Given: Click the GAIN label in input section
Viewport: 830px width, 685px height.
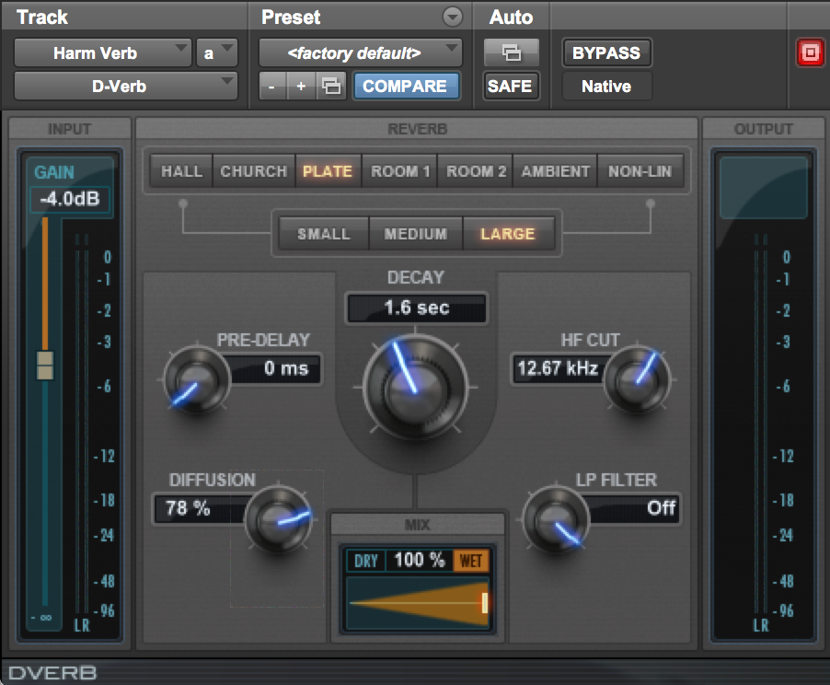Looking at the screenshot, I should (x=54, y=172).
